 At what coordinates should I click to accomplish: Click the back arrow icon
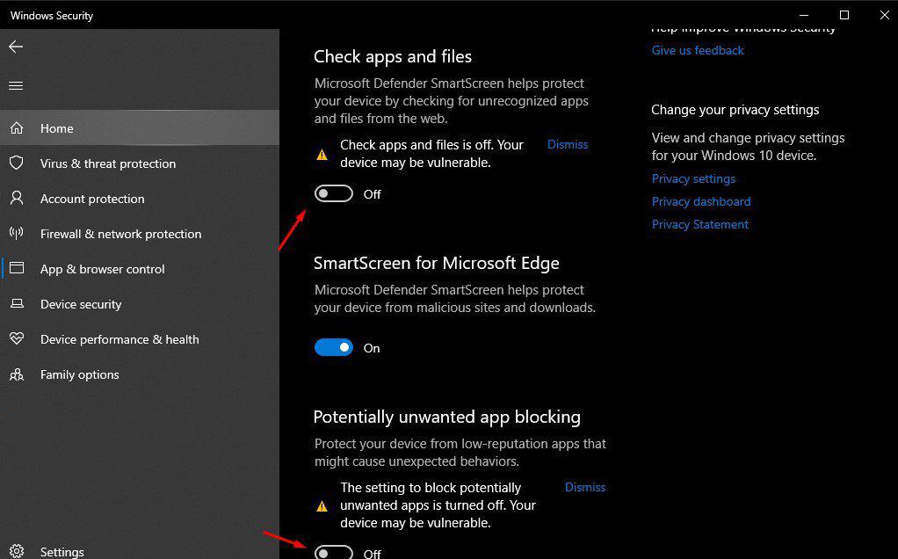[x=16, y=47]
